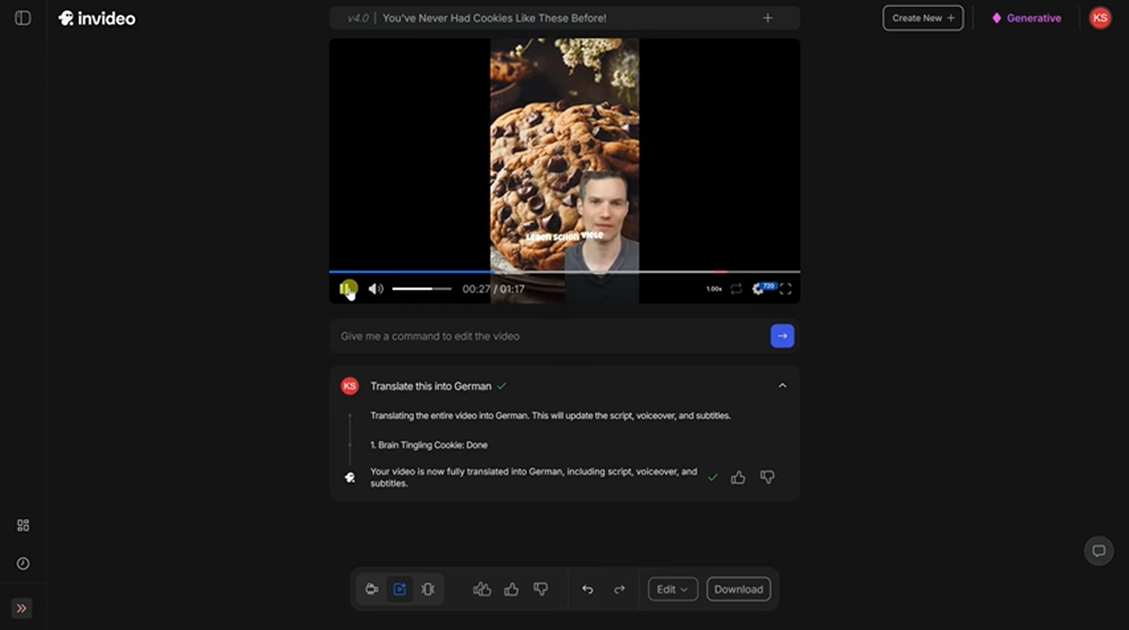Select the rightmost mode icon beside highlighted video icon

click(x=428, y=589)
